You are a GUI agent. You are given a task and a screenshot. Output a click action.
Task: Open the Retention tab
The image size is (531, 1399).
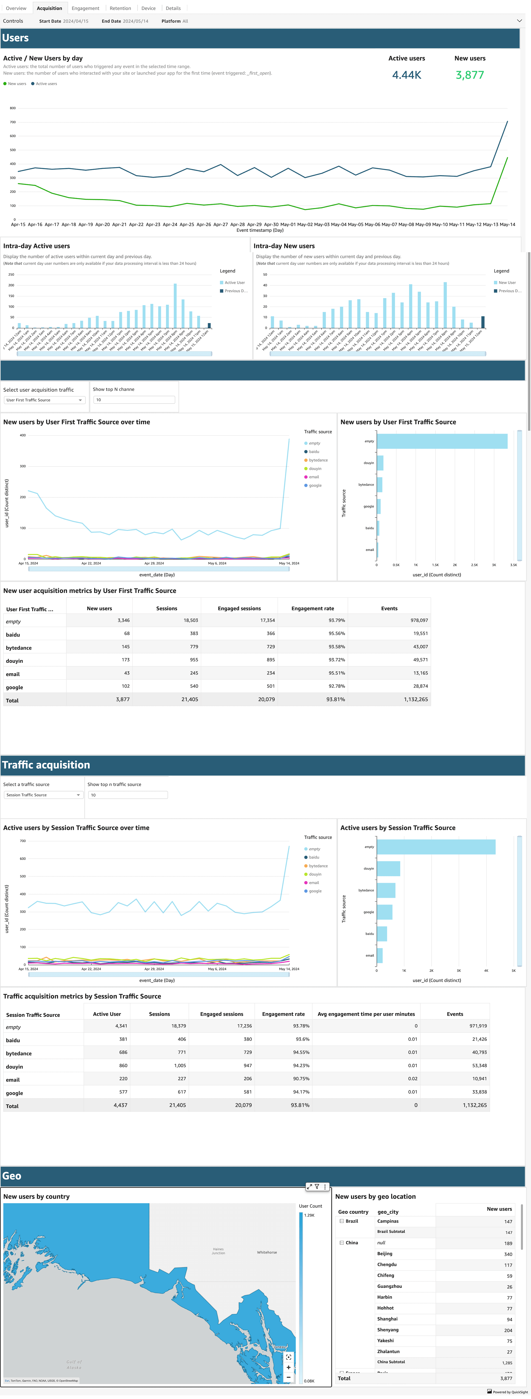pyautogui.click(x=120, y=8)
